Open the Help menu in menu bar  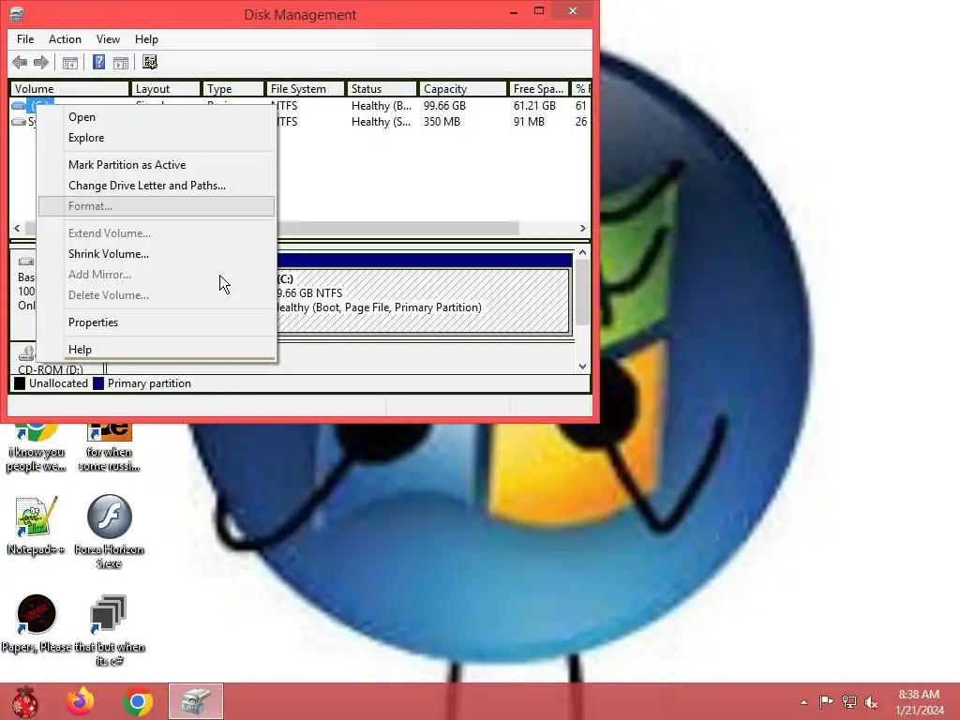point(146,39)
